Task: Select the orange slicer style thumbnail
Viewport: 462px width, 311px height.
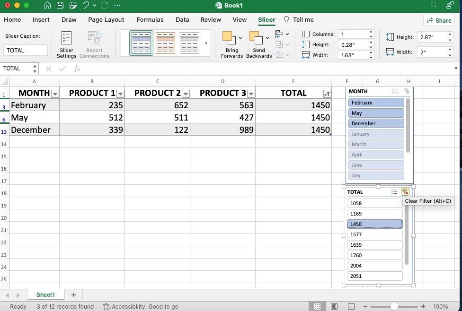Action: [165, 43]
